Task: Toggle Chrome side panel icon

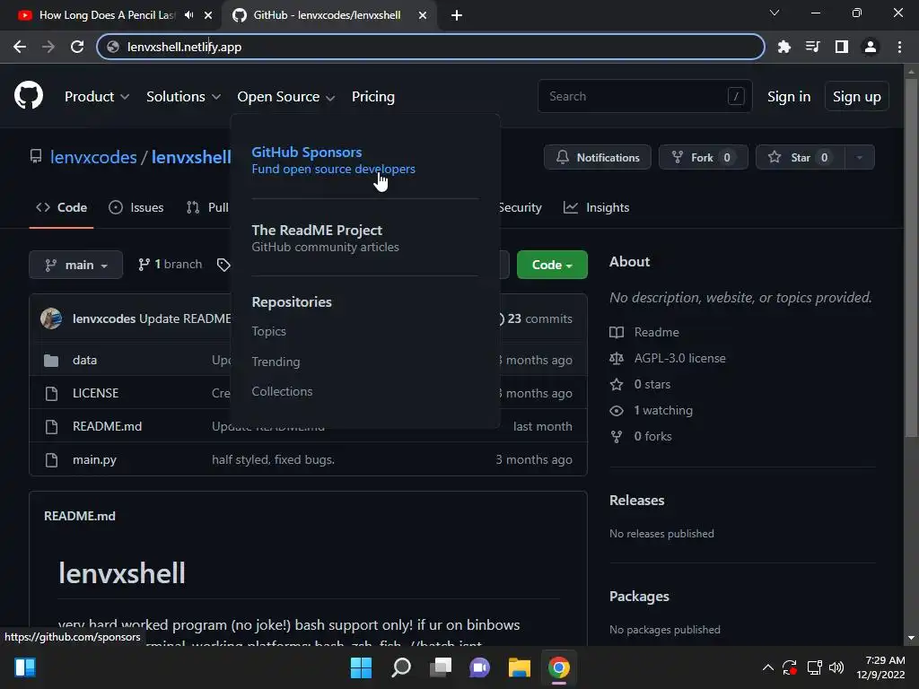Action: (x=842, y=47)
